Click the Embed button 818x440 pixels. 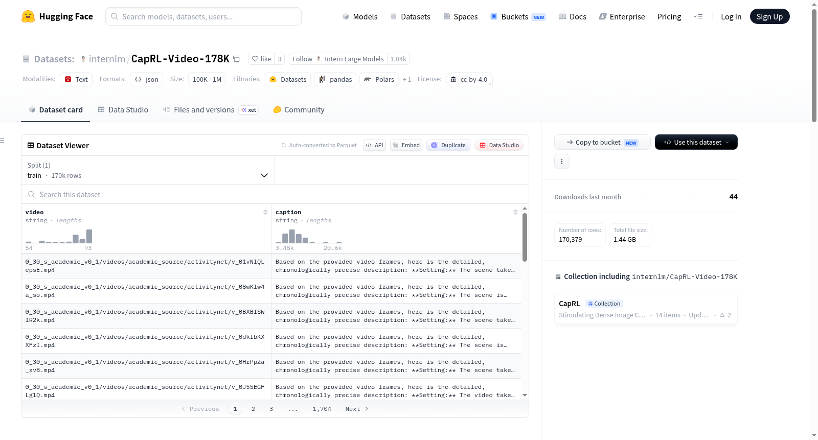pos(406,145)
